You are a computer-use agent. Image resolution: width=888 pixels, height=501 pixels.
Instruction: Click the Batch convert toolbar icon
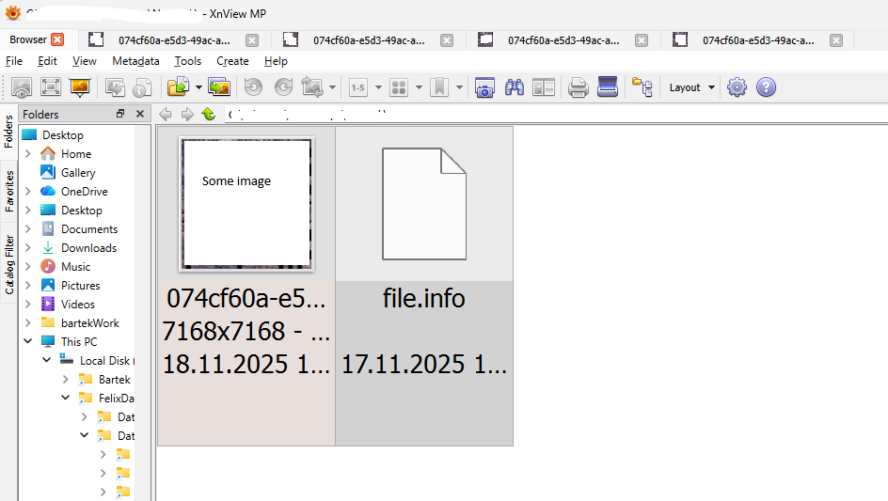[115, 87]
